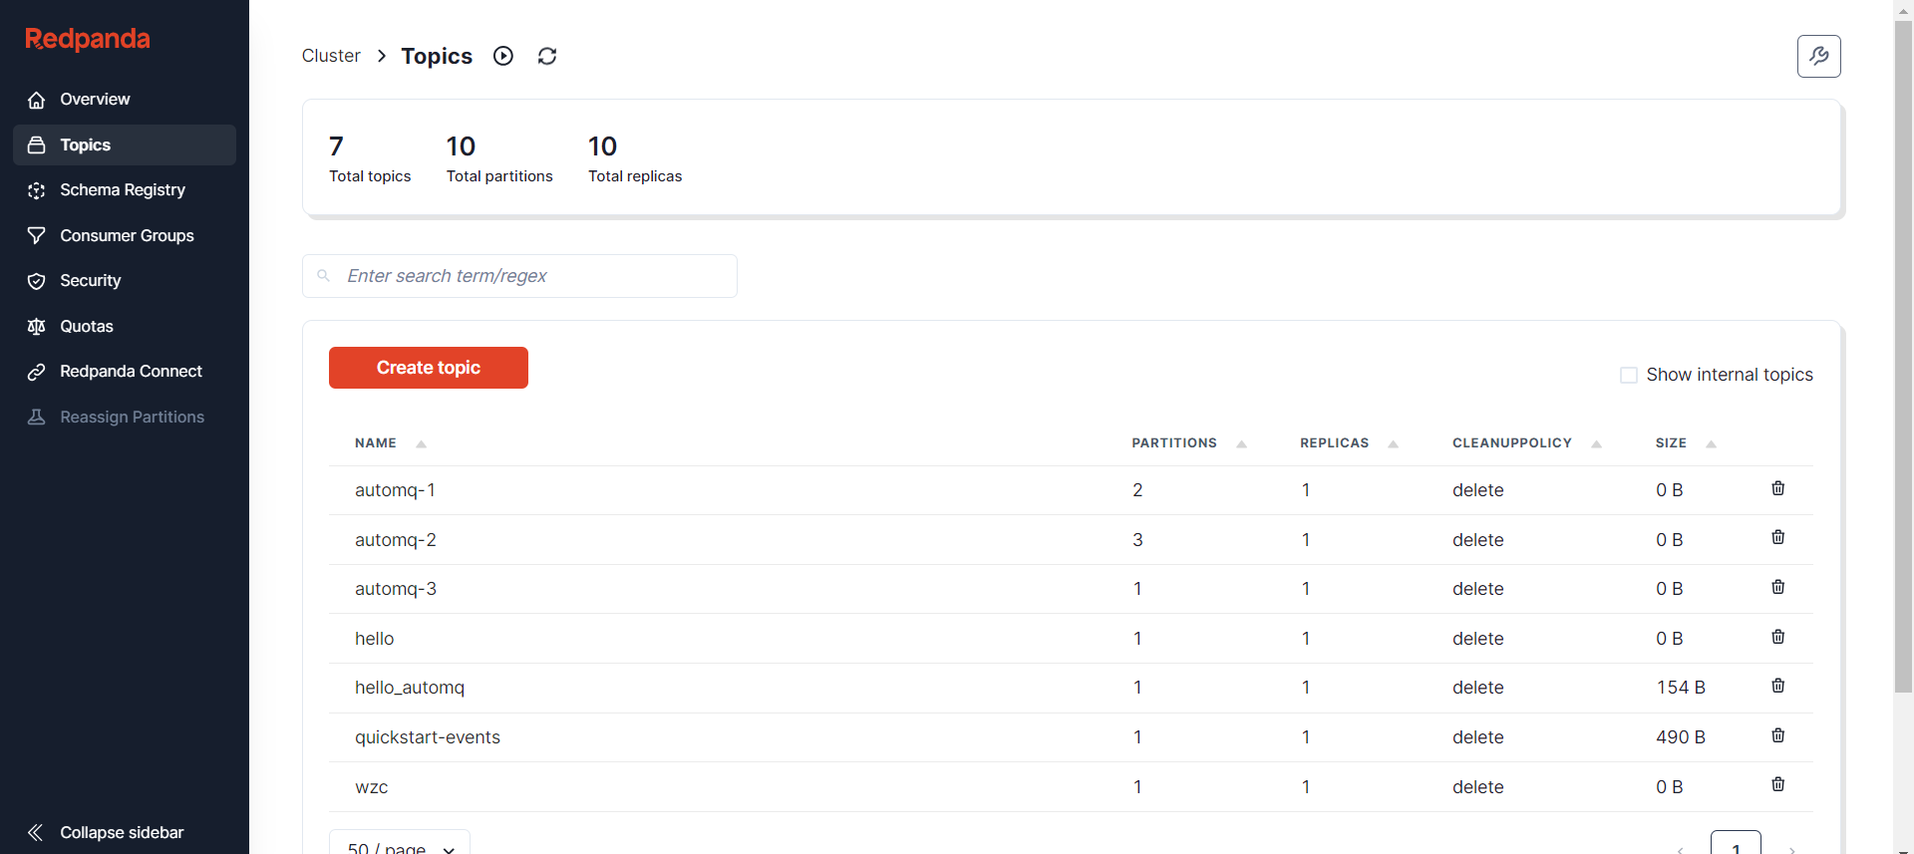1914x854 pixels.
Task: Open the Security sidebar item
Action: 90,281
